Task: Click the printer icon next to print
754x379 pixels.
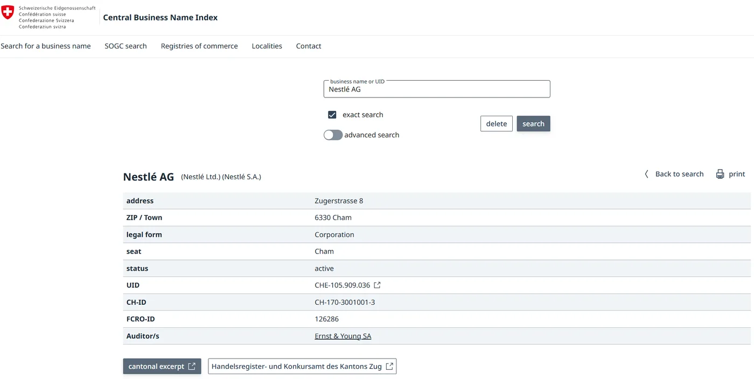Action: point(720,174)
